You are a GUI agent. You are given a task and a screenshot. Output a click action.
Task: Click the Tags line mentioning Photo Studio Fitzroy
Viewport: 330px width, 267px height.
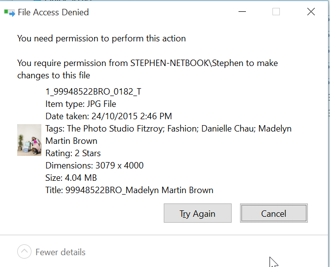(x=168, y=134)
